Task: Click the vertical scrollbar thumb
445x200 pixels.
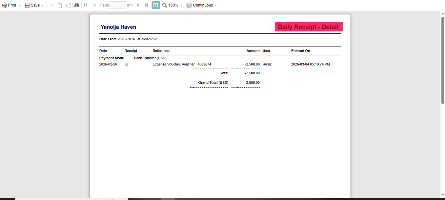Action: 443,61
